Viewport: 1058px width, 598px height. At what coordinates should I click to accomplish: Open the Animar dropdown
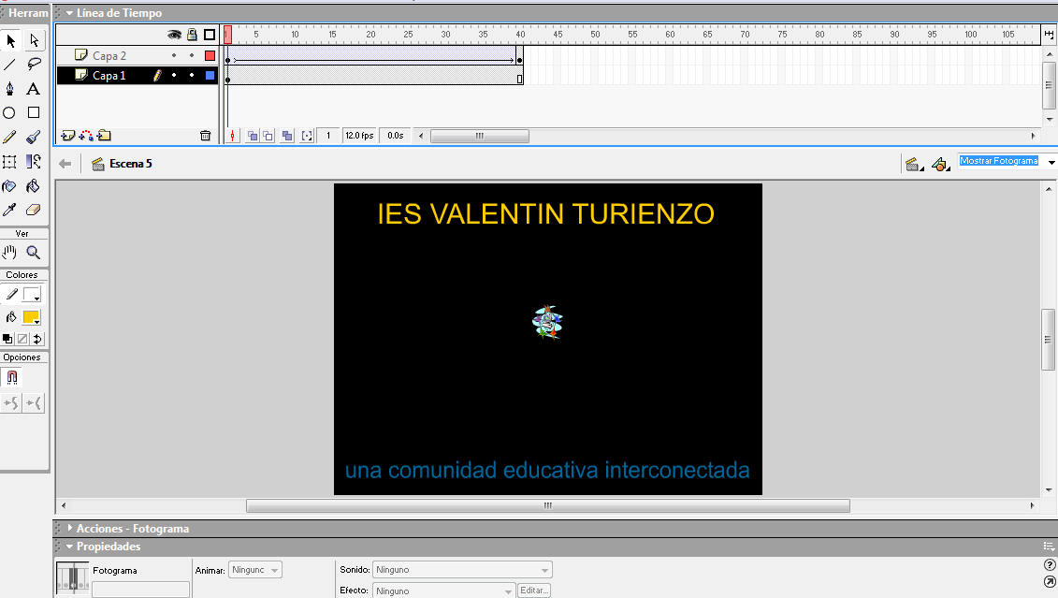(x=255, y=570)
